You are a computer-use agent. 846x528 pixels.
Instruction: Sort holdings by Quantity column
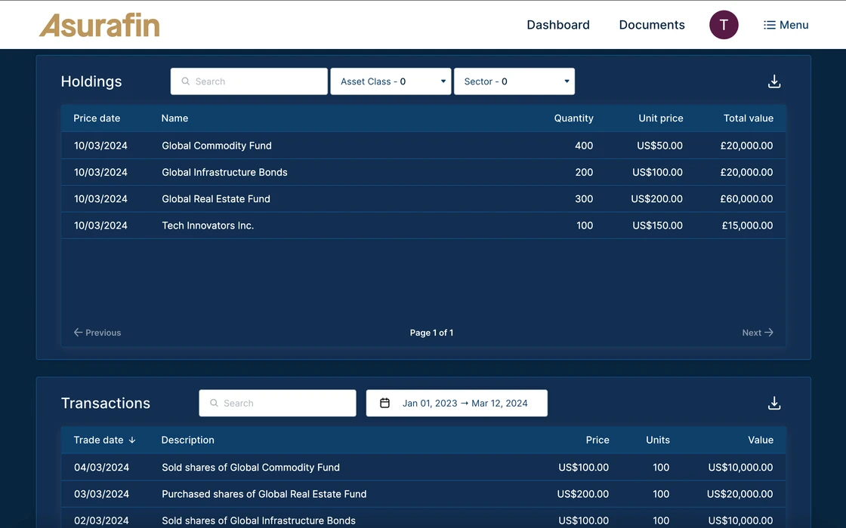tap(573, 118)
